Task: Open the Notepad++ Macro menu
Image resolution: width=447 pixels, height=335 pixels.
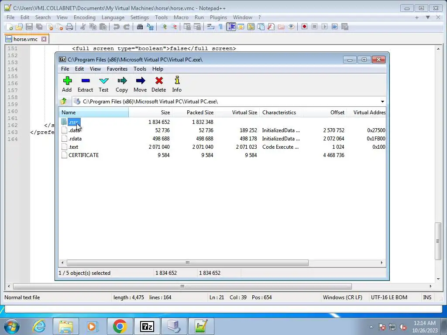Action: (x=181, y=17)
